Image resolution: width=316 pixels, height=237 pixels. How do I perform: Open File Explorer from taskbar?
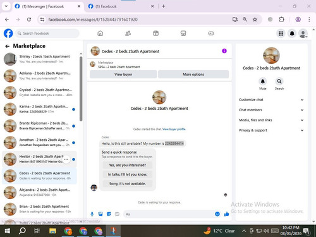52,231
